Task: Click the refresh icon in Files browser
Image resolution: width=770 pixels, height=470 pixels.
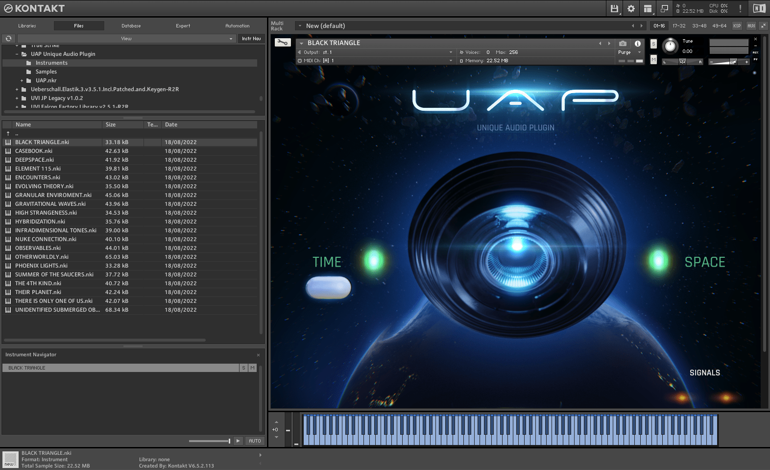Action: pyautogui.click(x=8, y=38)
